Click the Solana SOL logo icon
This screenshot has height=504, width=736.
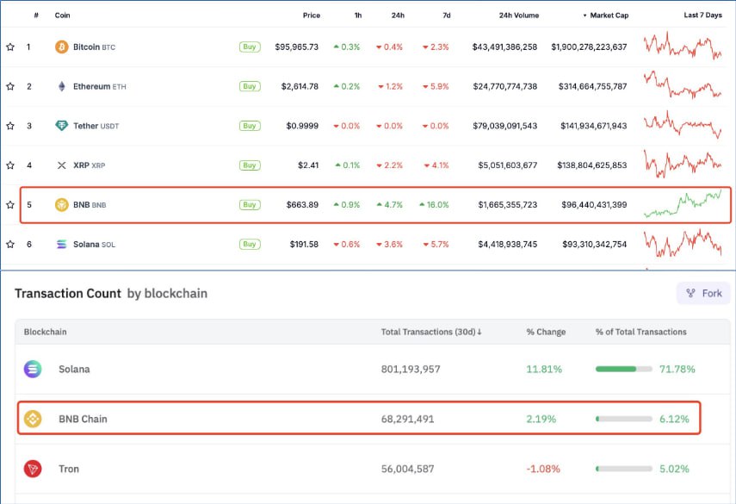61,245
